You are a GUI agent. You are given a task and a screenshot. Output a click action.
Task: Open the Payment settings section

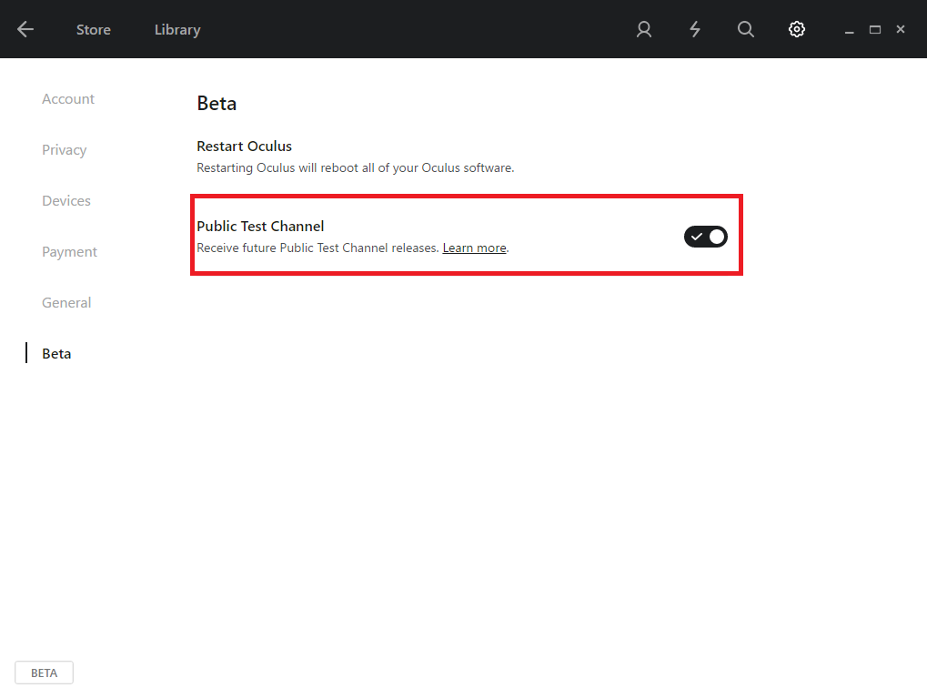69,252
